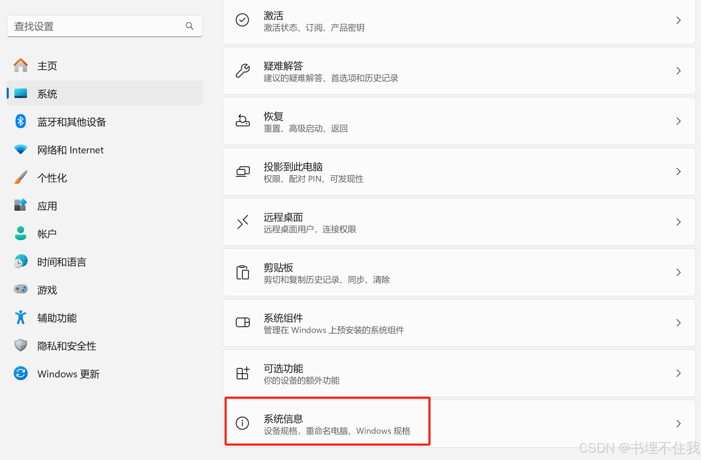
Task: Select the Wi-Fi icon for 网络和 Internet
Action: tap(21, 149)
